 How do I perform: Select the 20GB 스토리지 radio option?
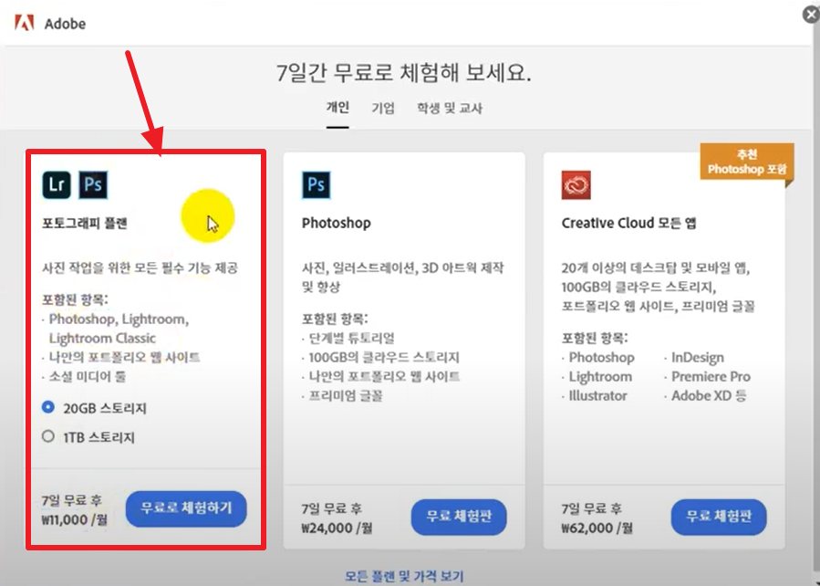(x=48, y=407)
